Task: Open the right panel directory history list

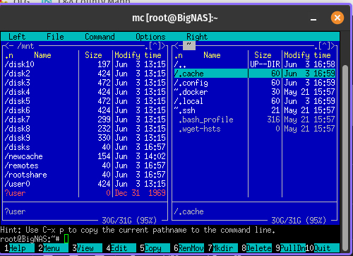Action: pos(325,46)
